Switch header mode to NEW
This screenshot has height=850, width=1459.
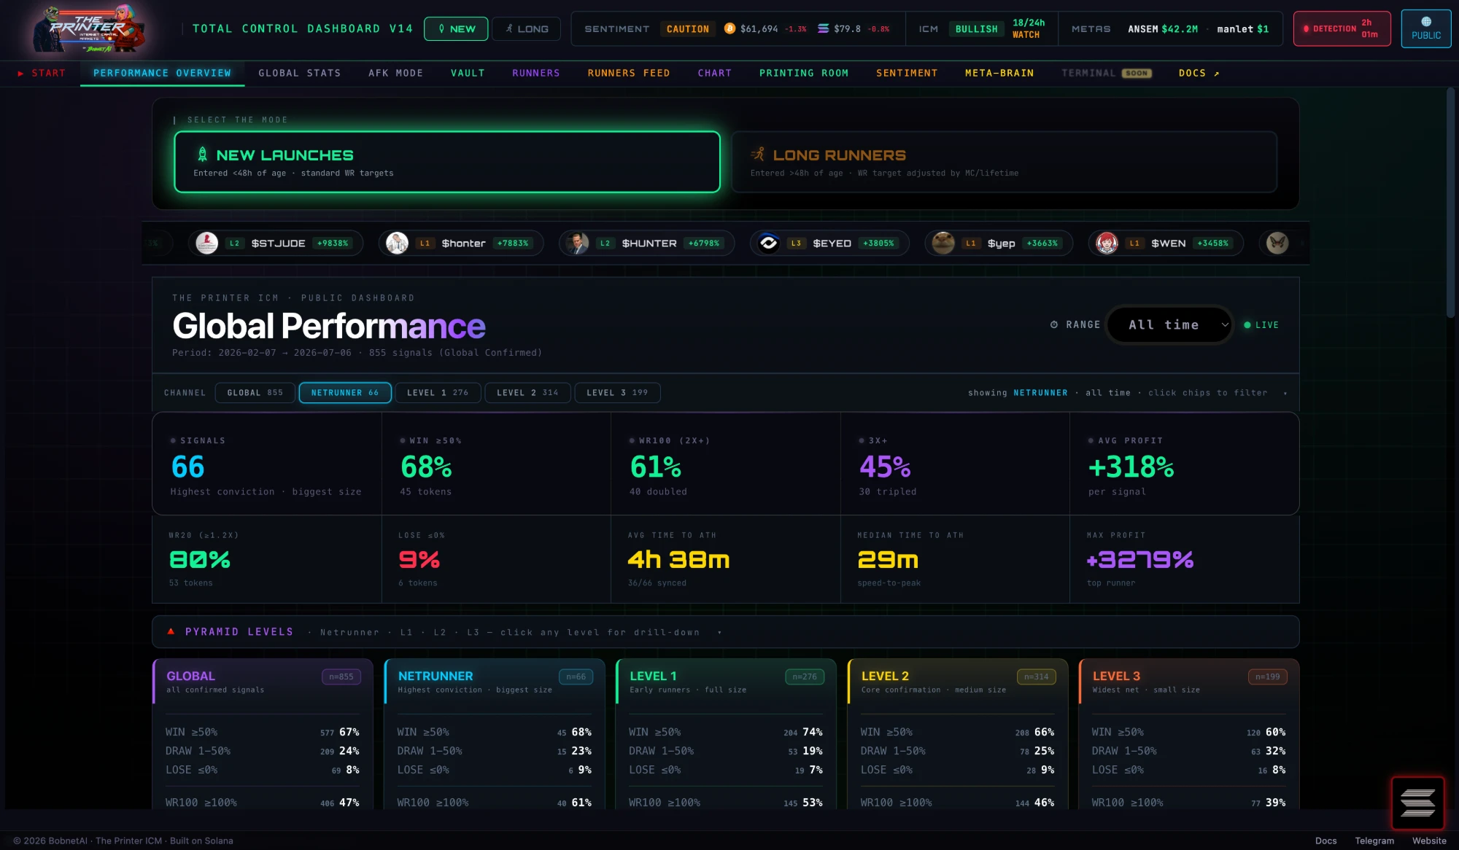click(x=456, y=28)
